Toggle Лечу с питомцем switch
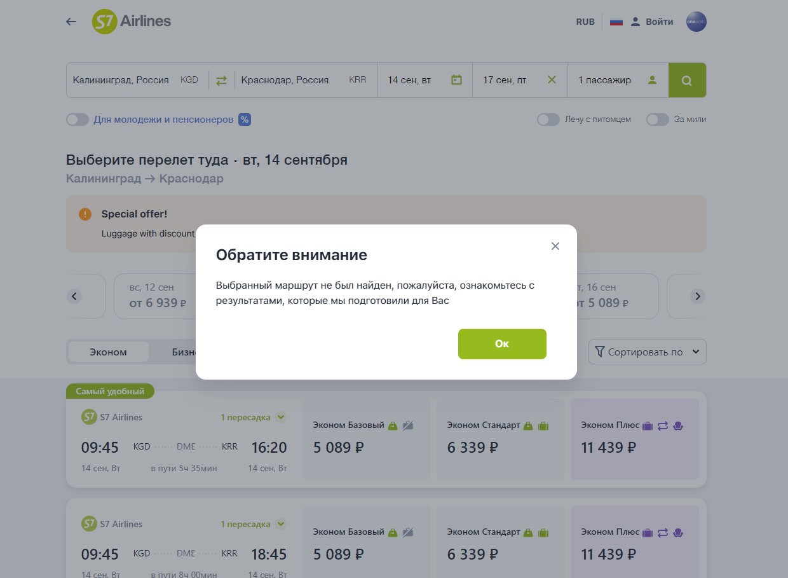Image resolution: width=788 pixels, height=578 pixels. pos(548,120)
